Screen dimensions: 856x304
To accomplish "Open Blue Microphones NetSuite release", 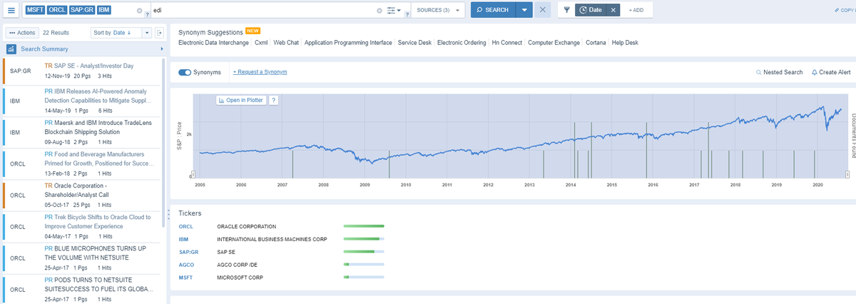I will click(x=95, y=253).
